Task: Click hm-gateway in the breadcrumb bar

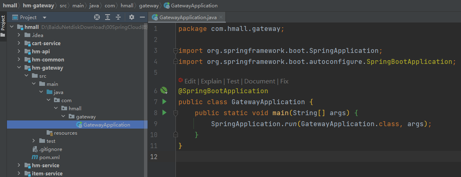Action: coord(38,6)
